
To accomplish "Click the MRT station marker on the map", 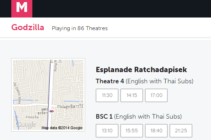I will pyautogui.click(x=52, y=111).
